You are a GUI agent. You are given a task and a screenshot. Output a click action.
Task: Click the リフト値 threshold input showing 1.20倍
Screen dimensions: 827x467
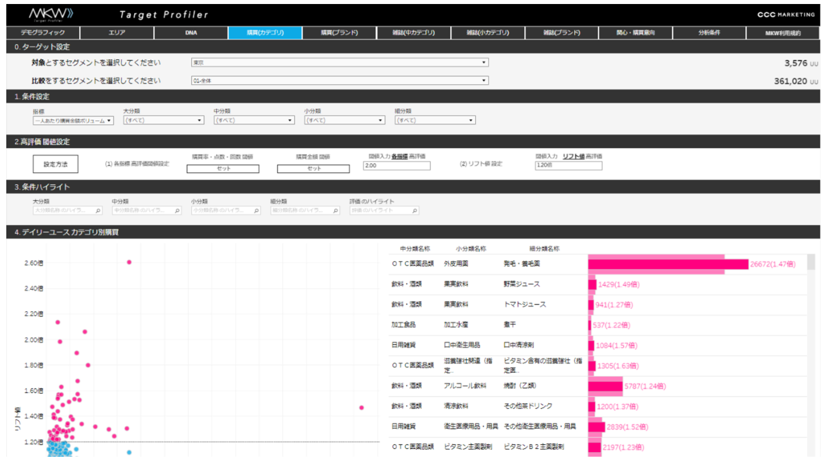[x=568, y=166]
